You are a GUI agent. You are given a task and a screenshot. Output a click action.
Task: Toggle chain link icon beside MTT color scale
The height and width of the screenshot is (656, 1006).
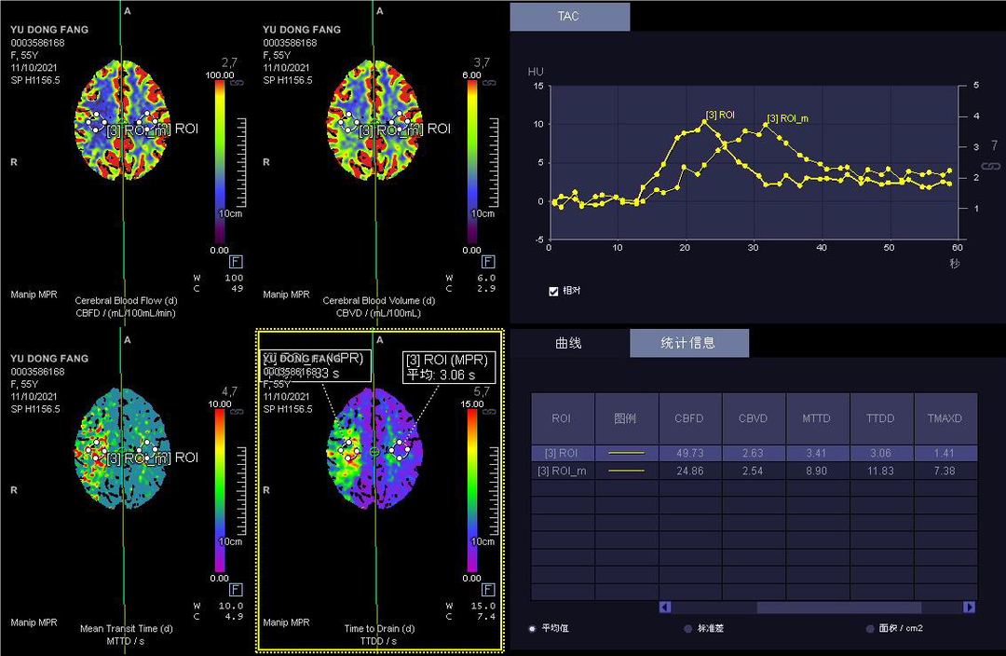(x=237, y=412)
